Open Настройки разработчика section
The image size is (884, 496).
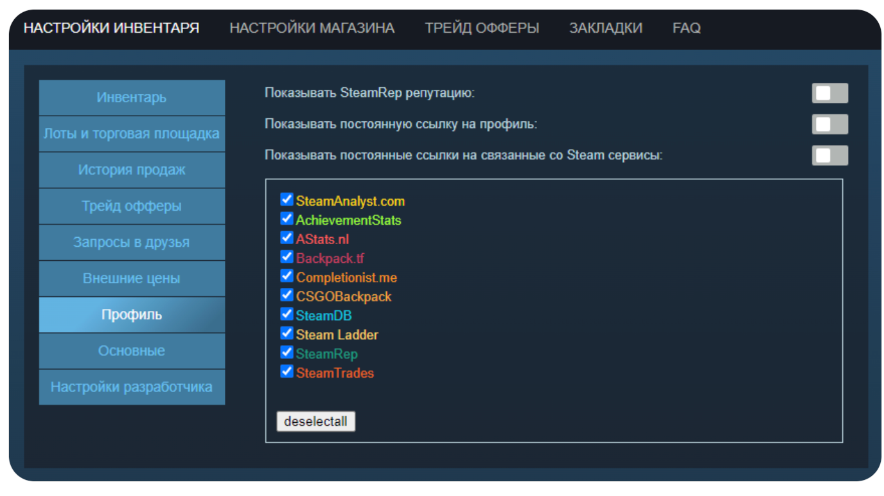[x=132, y=387]
